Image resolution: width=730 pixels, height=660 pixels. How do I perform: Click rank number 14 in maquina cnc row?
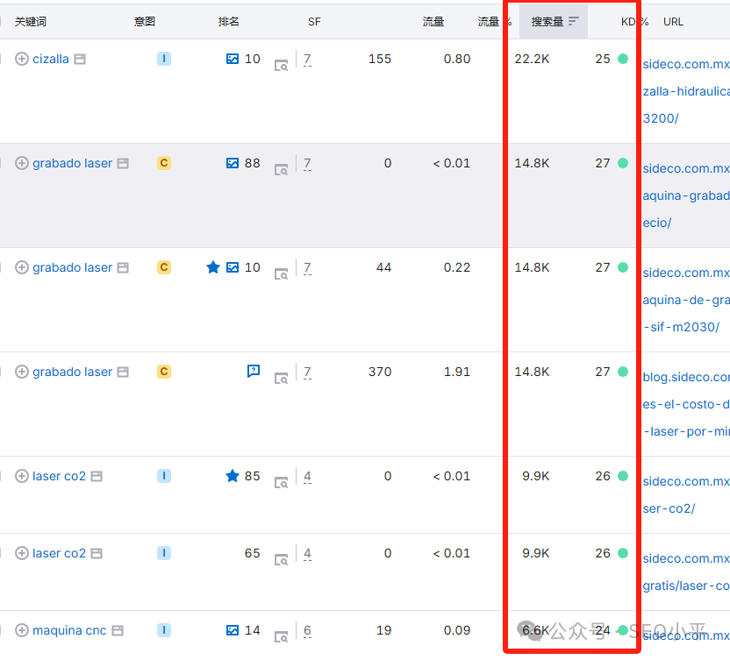pos(253,630)
